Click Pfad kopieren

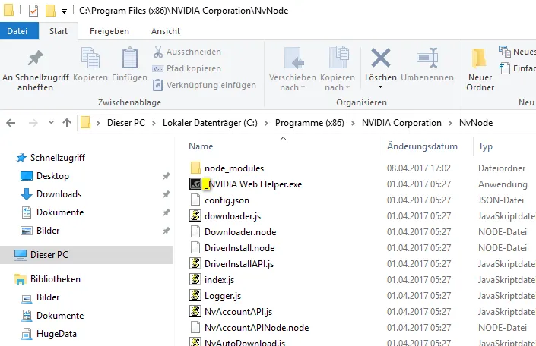point(187,68)
